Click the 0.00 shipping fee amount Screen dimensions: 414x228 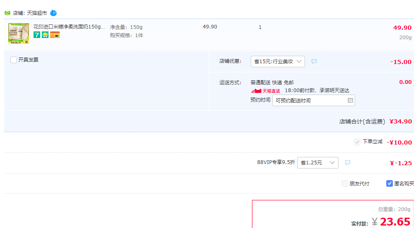coord(405,82)
